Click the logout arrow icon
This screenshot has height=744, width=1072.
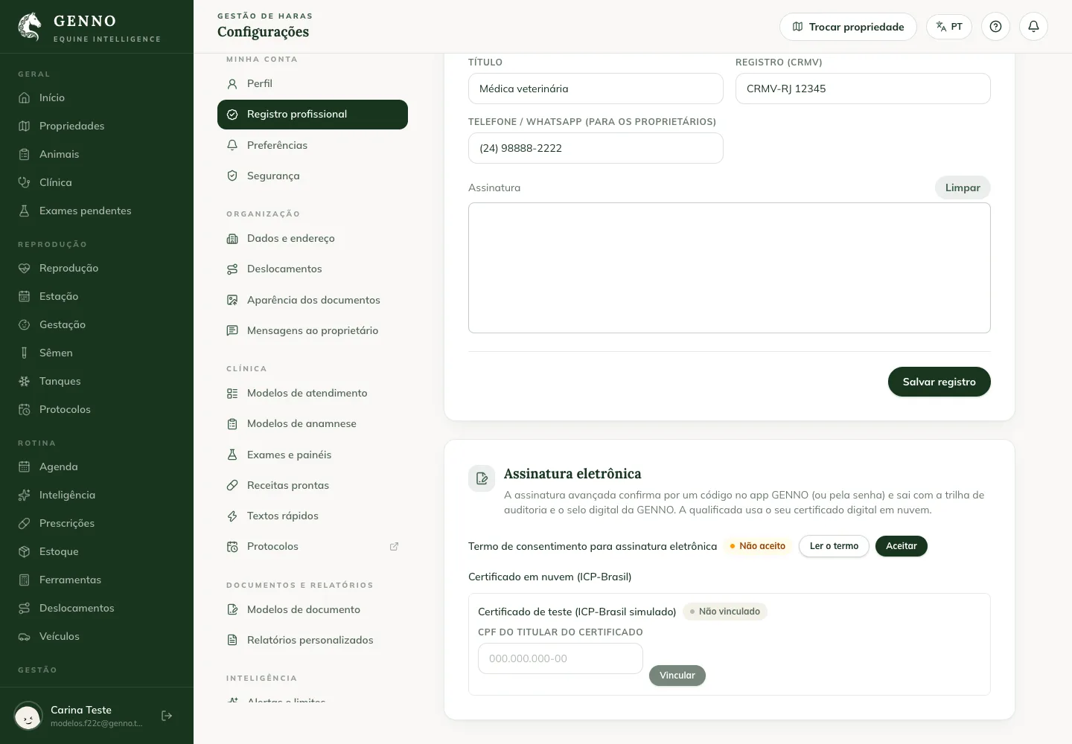167,716
